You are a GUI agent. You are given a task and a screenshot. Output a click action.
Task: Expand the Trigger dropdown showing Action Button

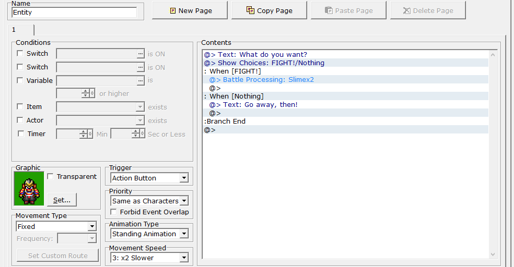(183, 178)
